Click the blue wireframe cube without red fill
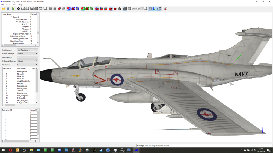 point(78,9)
